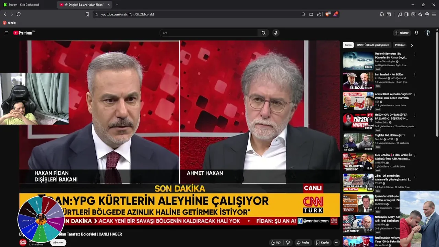Open options for SON DAKİKA Fidan-Arakçi video
439x247 pixels.
(415, 156)
